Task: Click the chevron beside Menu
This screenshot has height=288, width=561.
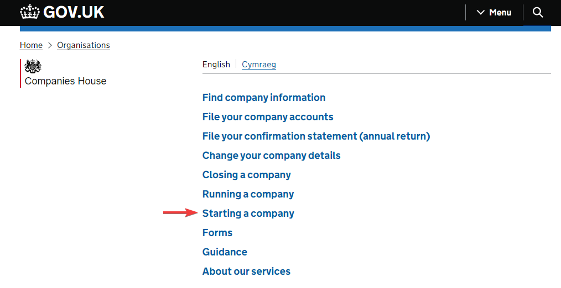Action: (480, 13)
